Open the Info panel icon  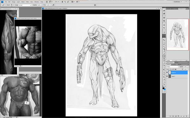coord(164,13)
